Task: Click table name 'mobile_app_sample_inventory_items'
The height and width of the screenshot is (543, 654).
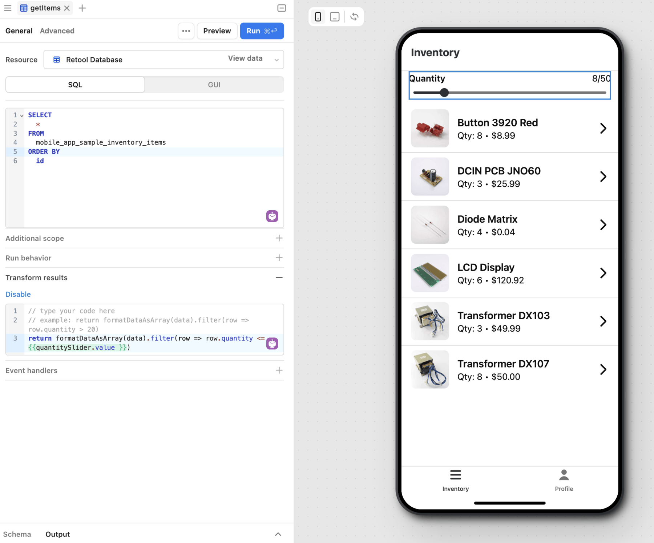Action: [x=101, y=142]
